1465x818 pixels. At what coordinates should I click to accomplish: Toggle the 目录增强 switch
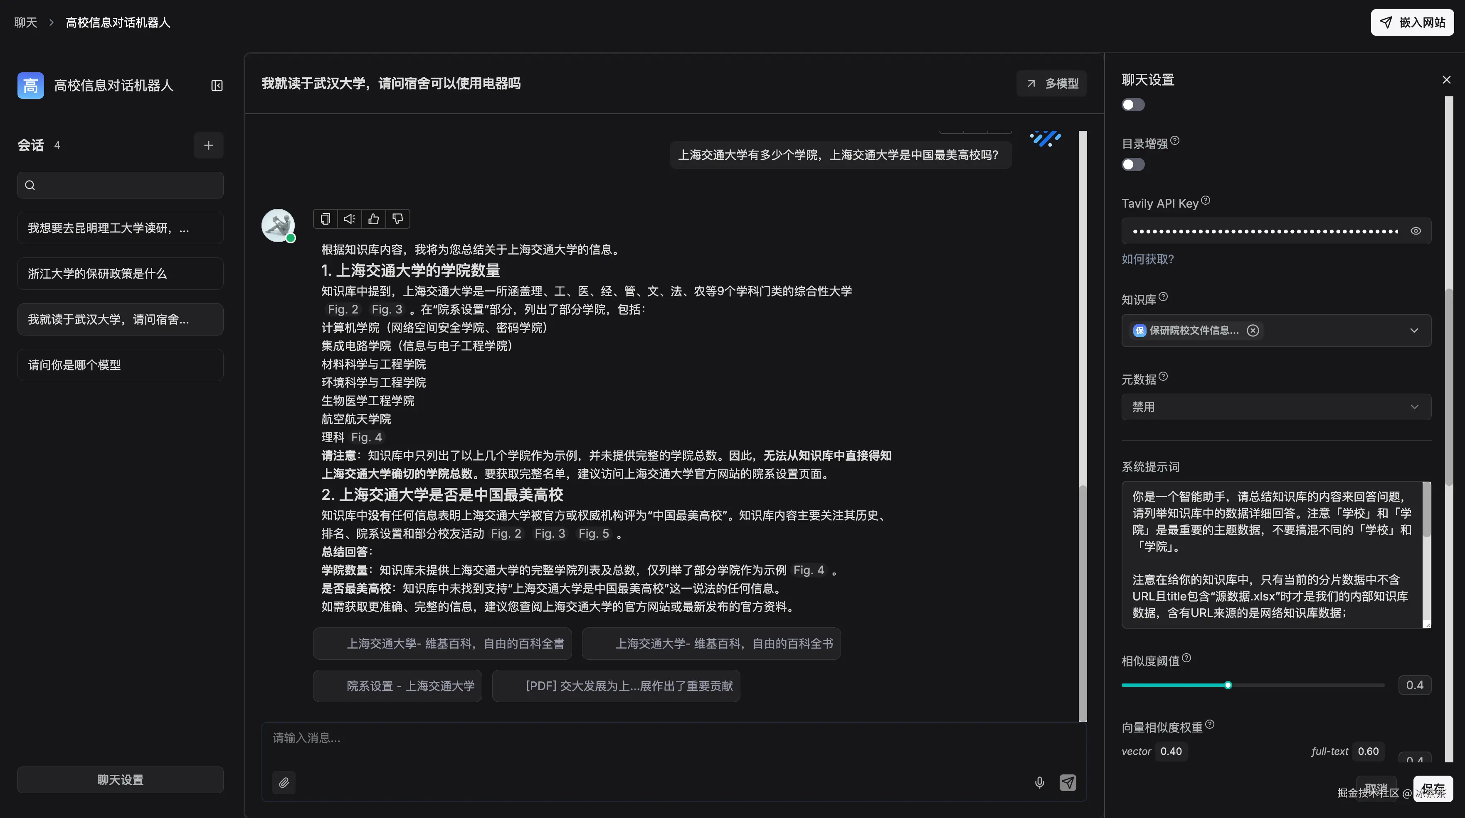1133,165
